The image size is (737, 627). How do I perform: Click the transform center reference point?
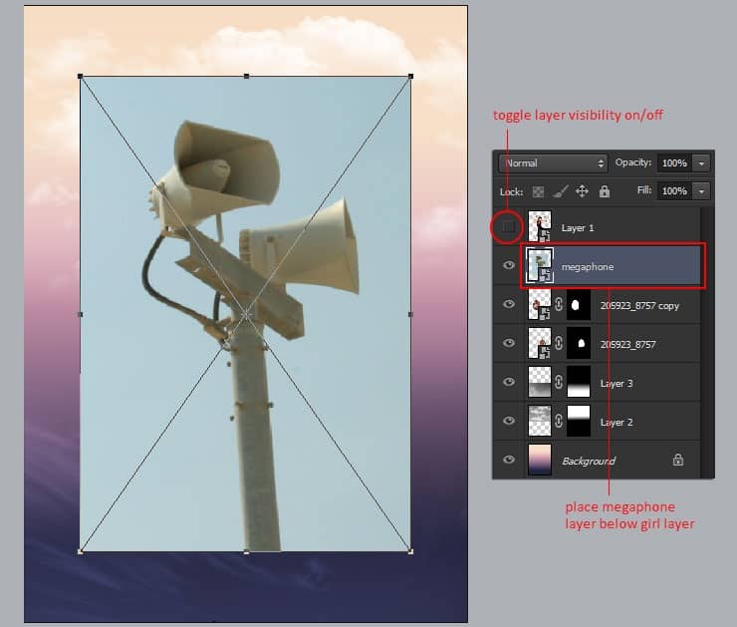point(246,314)
